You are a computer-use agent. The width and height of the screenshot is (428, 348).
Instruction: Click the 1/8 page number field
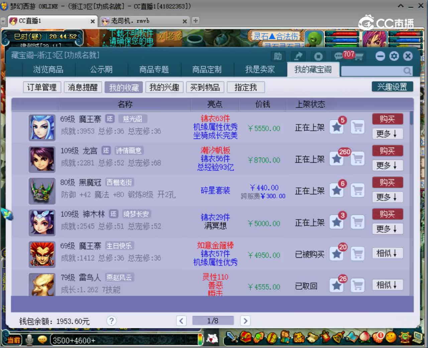click(213, 321)
